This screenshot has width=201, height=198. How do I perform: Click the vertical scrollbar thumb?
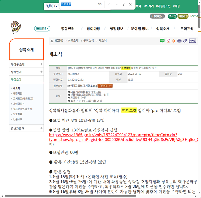click(x=199, y=16)
